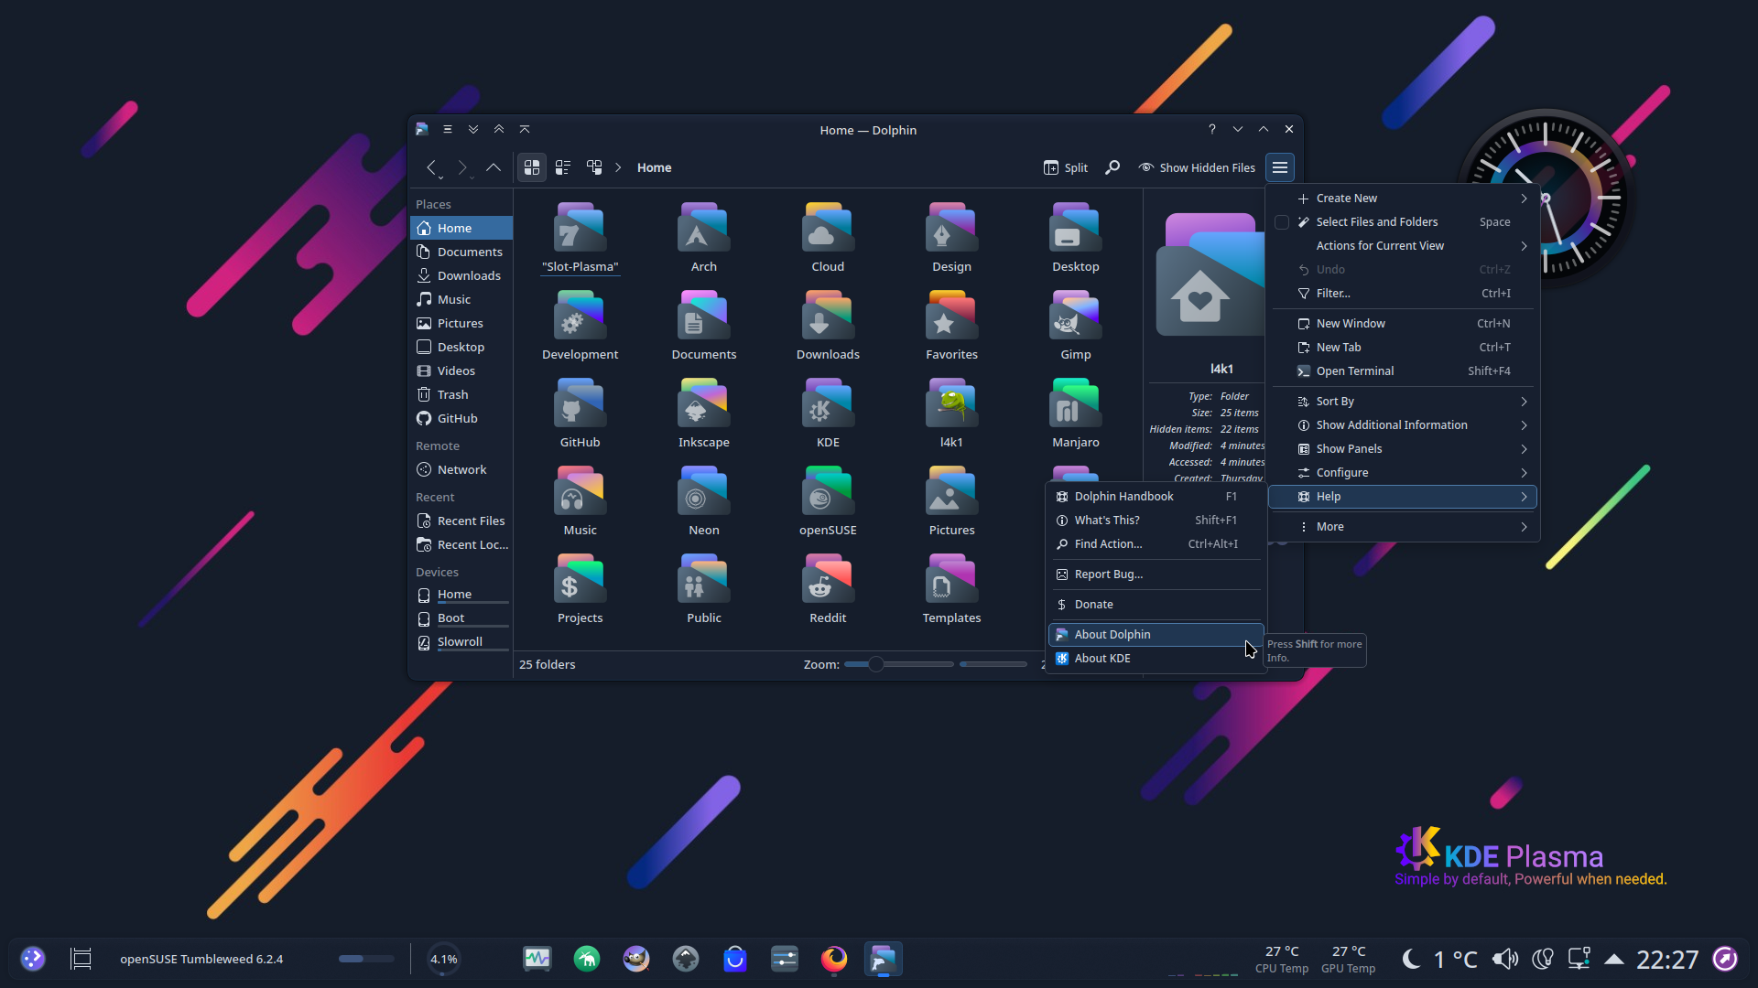Choose Report Bug... in Help submenu
The image size is (1758, 988).
tap(1156, 575)
